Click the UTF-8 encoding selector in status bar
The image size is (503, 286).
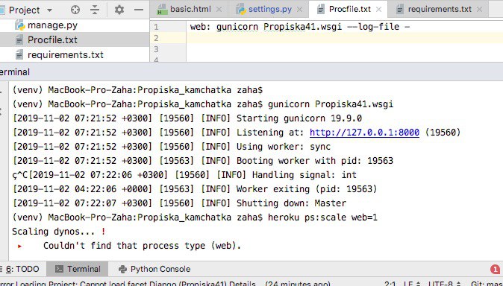tap(445, 283)
